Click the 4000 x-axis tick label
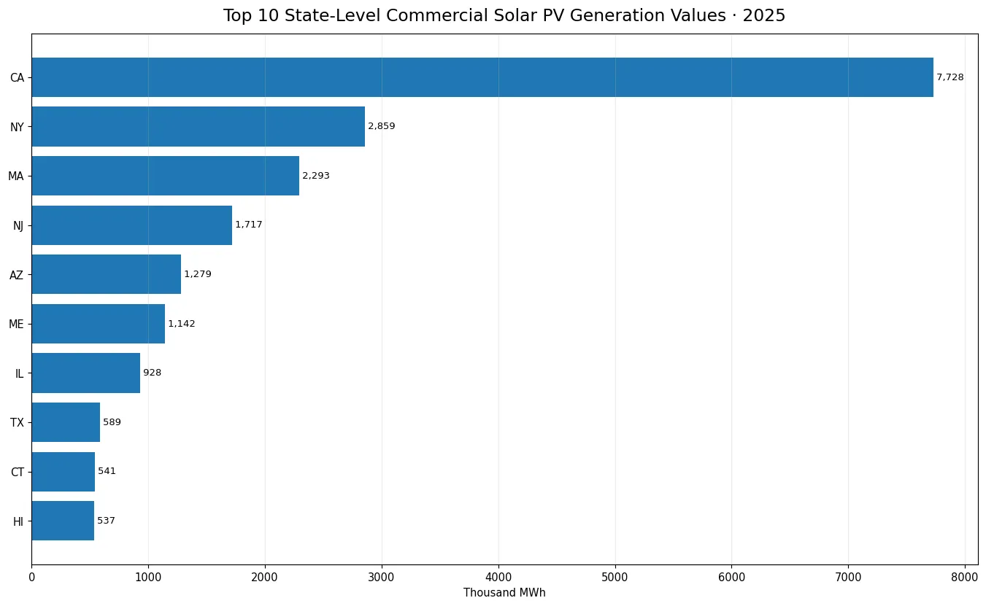Image resolution: width=986 pixels, height=606 pixels. coord(498,576)
